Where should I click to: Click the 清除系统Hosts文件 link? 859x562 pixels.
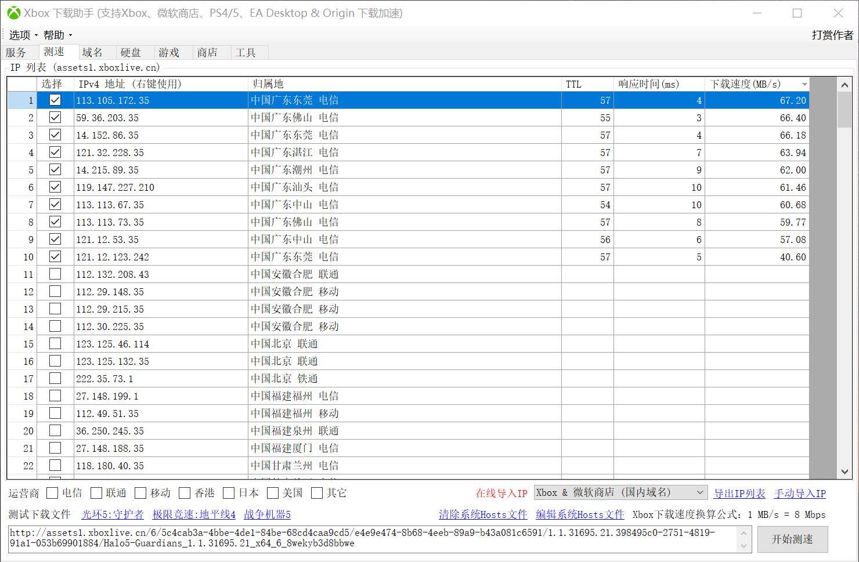click(x=483, y=514)
